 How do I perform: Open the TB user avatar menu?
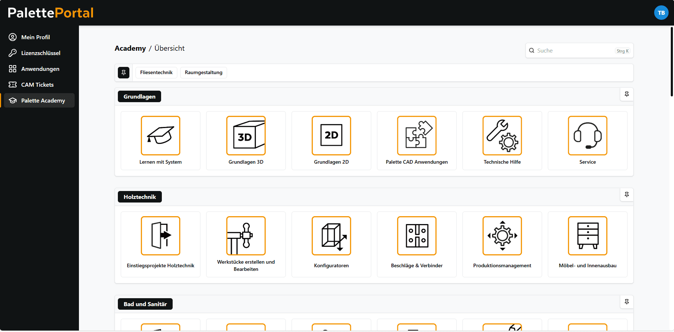[x=661, y=13]
